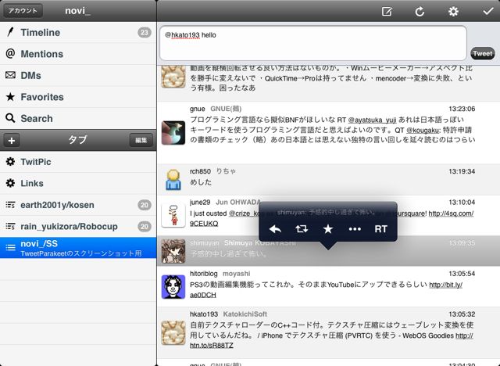Send with the Tweet button
Viewport: 500px width, 366px height.
pyautogui.click(x=483, y=53)
